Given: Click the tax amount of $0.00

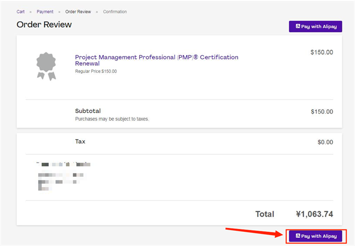Looking at the screenshot, I should point(324,142).
